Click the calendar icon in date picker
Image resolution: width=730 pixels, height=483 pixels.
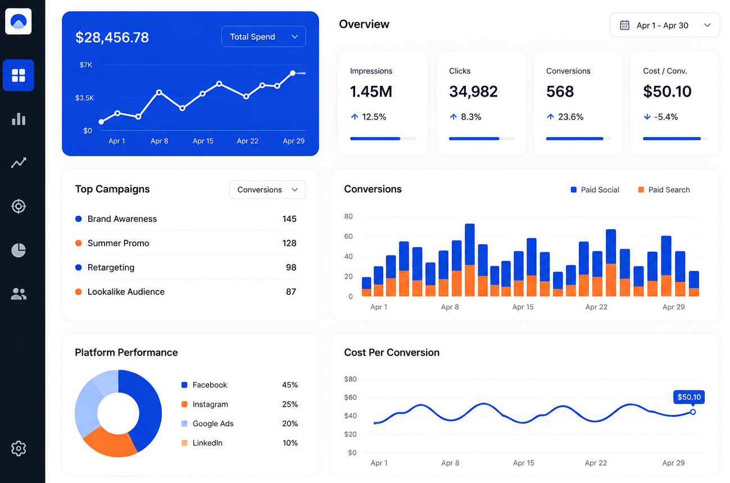pyautogui.click(x=624, y=25)
